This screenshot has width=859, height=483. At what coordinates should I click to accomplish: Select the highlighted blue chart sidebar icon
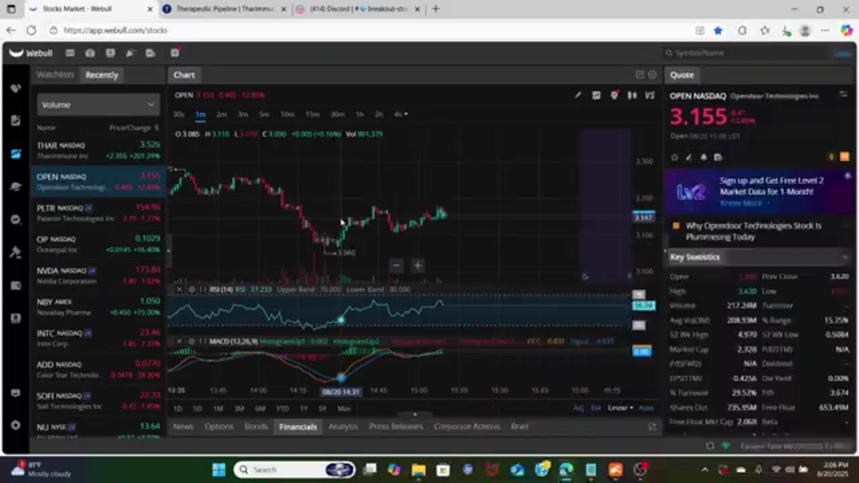coord(16,154)
